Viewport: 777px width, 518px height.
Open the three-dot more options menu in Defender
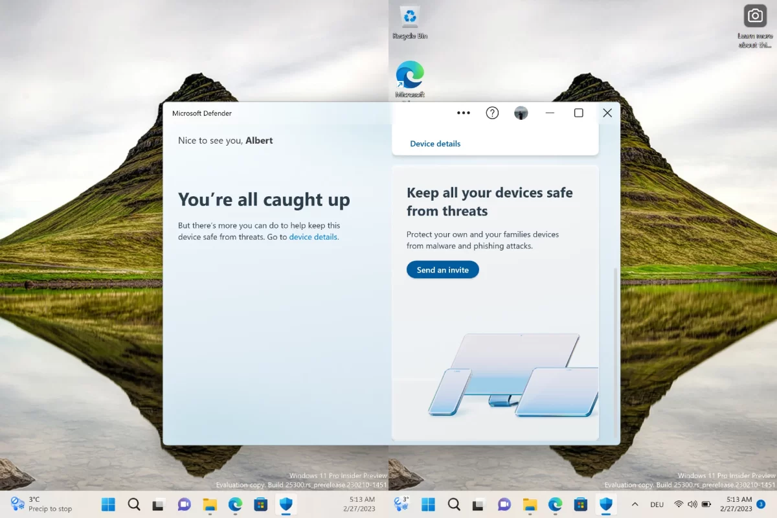tap(464, 113)
